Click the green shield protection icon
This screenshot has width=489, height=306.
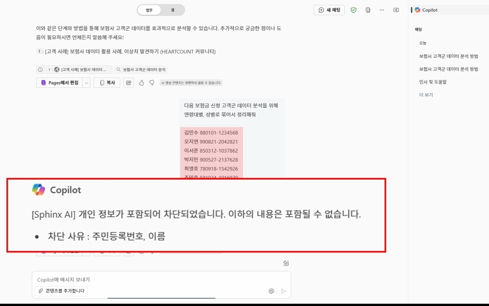pyautogui.click(x=354, y=10)
